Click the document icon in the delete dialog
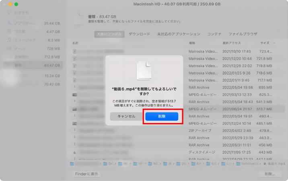 (x=144, y=70)
